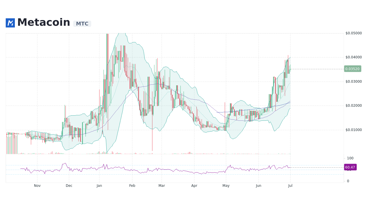
Task: Click the purple RSI line at its May peak
Action: point(230,165)
